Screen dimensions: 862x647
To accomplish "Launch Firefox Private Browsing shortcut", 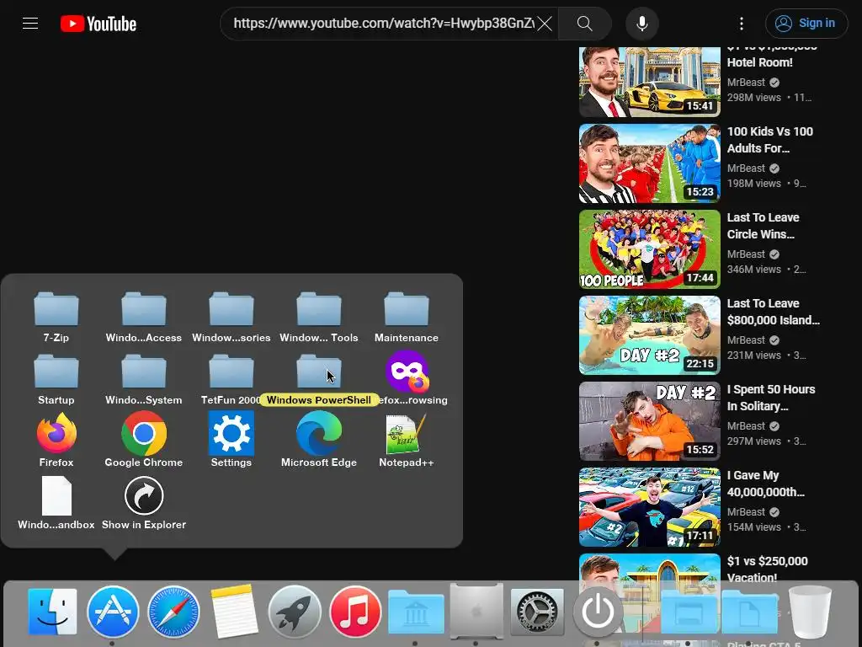I will click(x=407, y=378).
